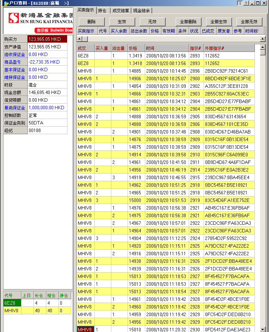Image resolution: width=269 pixels, height=332 pixels.
Task: Select trade row with external ID 2B0DC92F:79214C61
Action: pyautogui.click(x=166, y=71)
